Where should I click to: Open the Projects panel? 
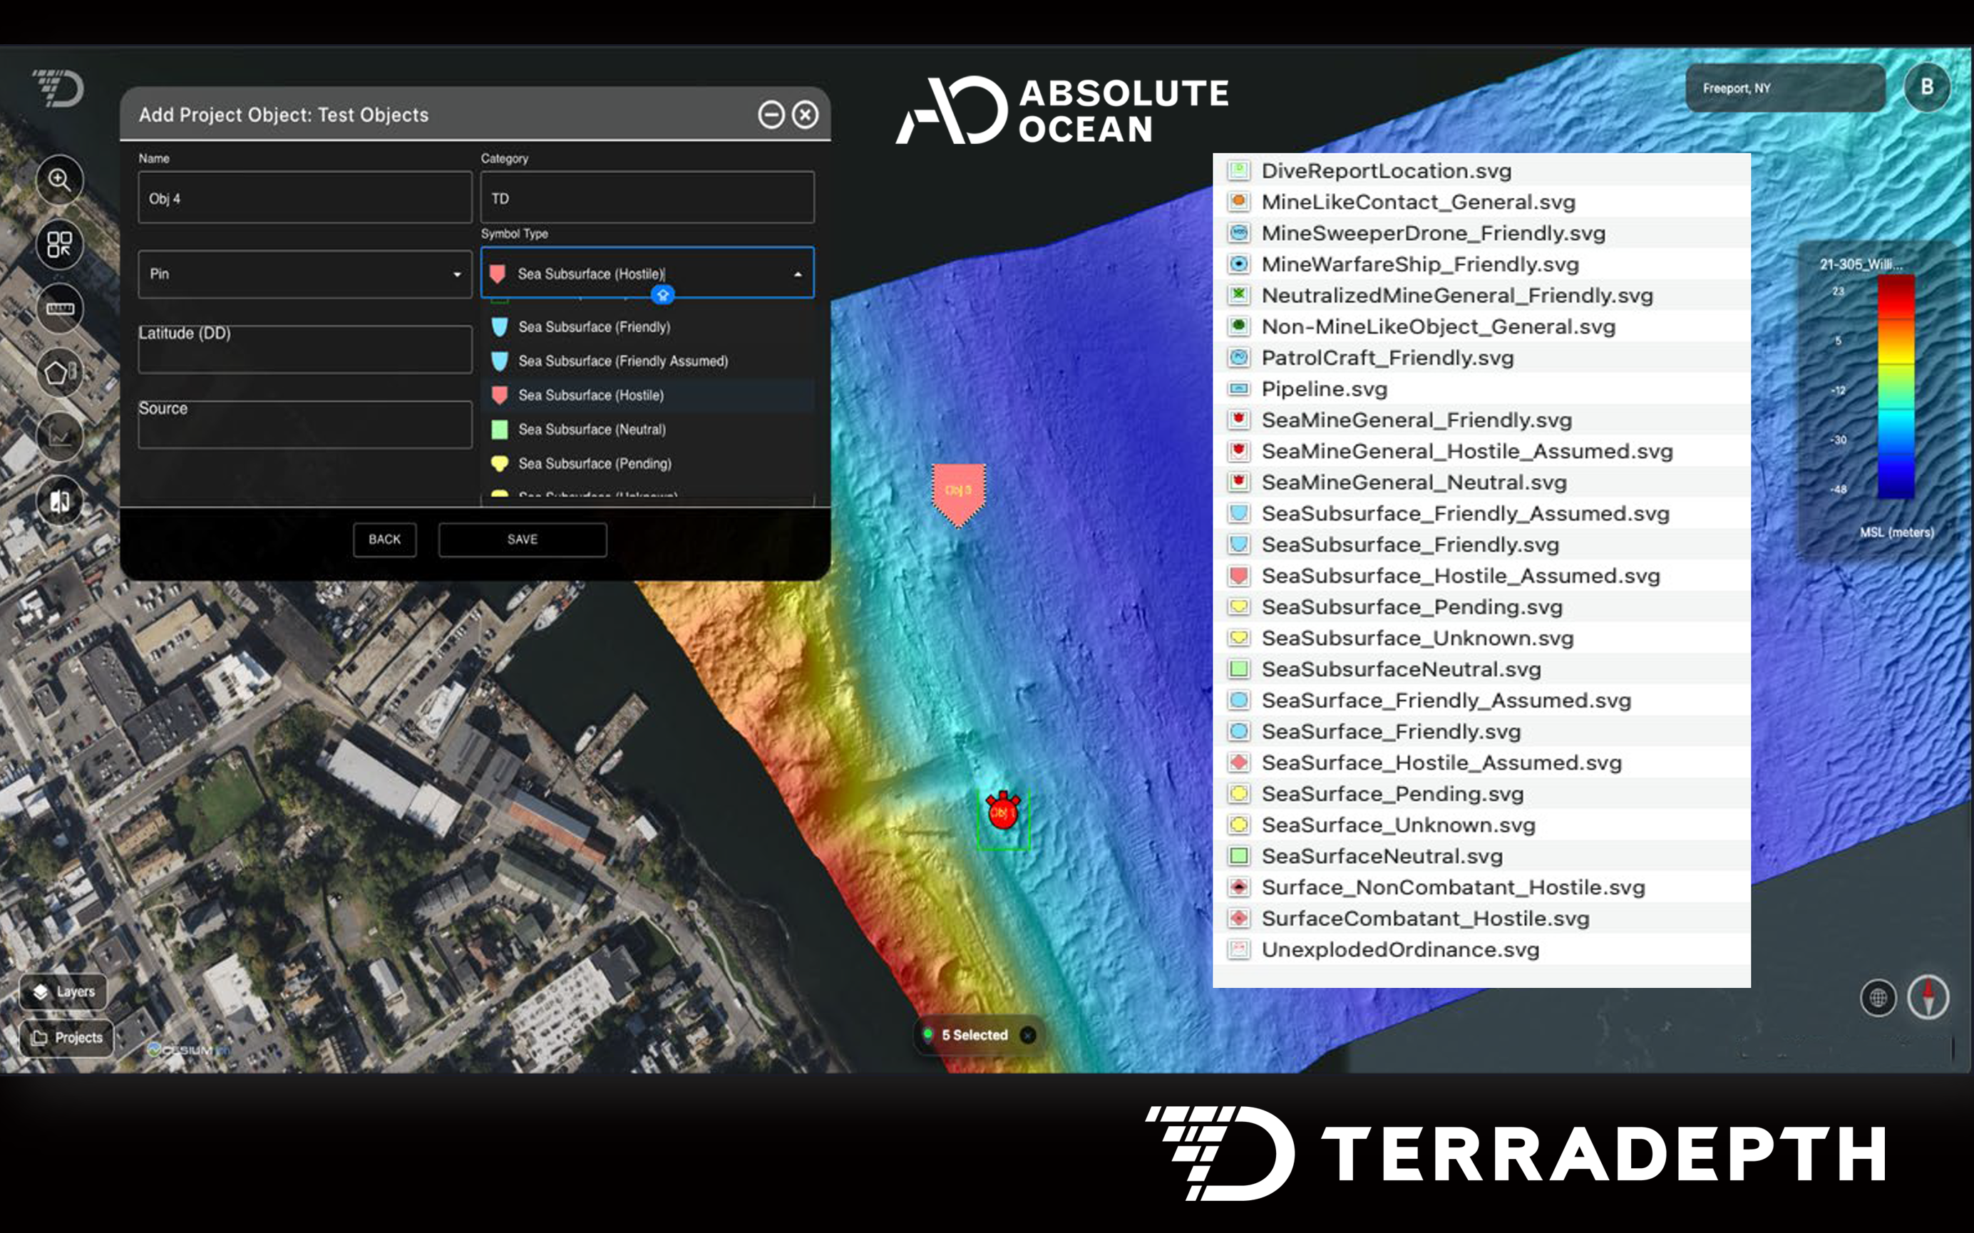click(x=67, y=1037)
